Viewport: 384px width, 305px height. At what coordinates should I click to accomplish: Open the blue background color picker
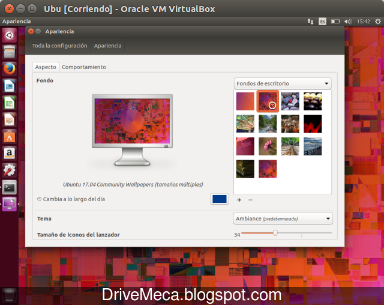tap(220, 199)
